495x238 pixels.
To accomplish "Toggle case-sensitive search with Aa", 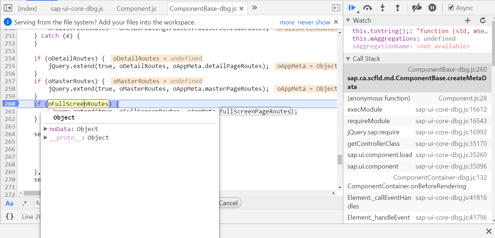I will pos(9,203).
